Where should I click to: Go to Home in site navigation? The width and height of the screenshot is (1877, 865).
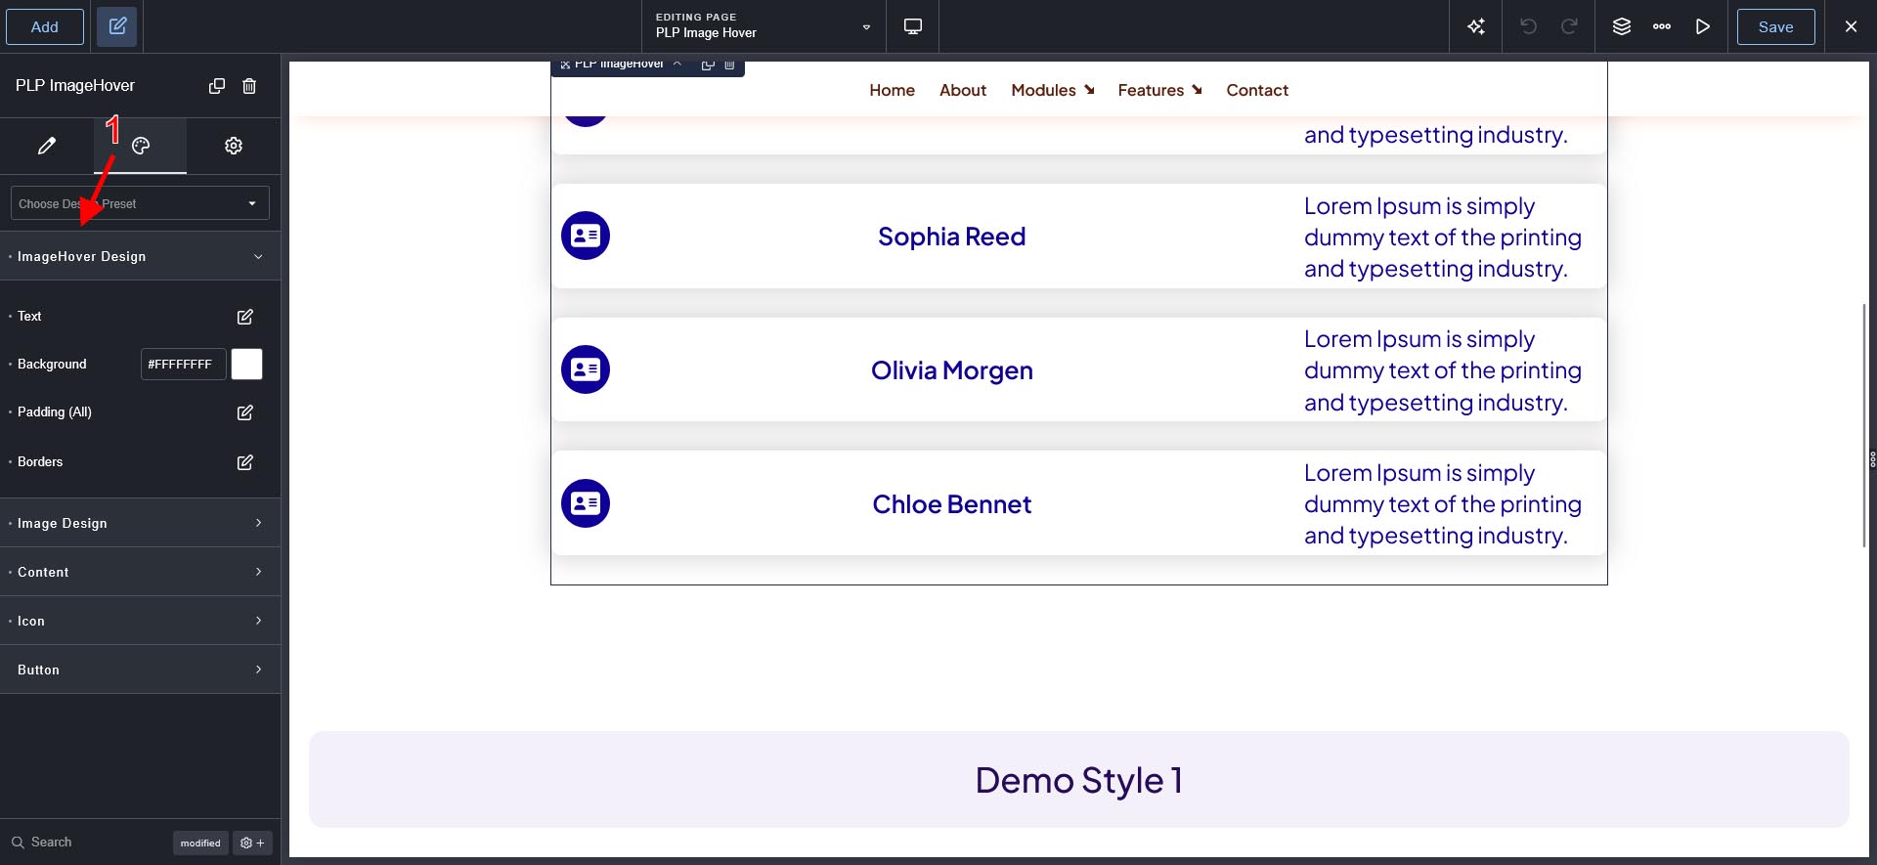[x=892, y=90]
